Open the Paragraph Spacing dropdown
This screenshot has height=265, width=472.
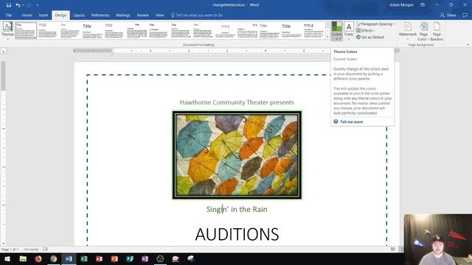point(375,24)
